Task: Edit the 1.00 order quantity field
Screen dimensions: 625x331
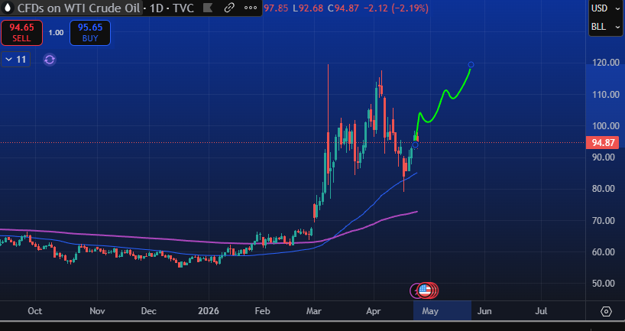Action: tap(57, 33)
